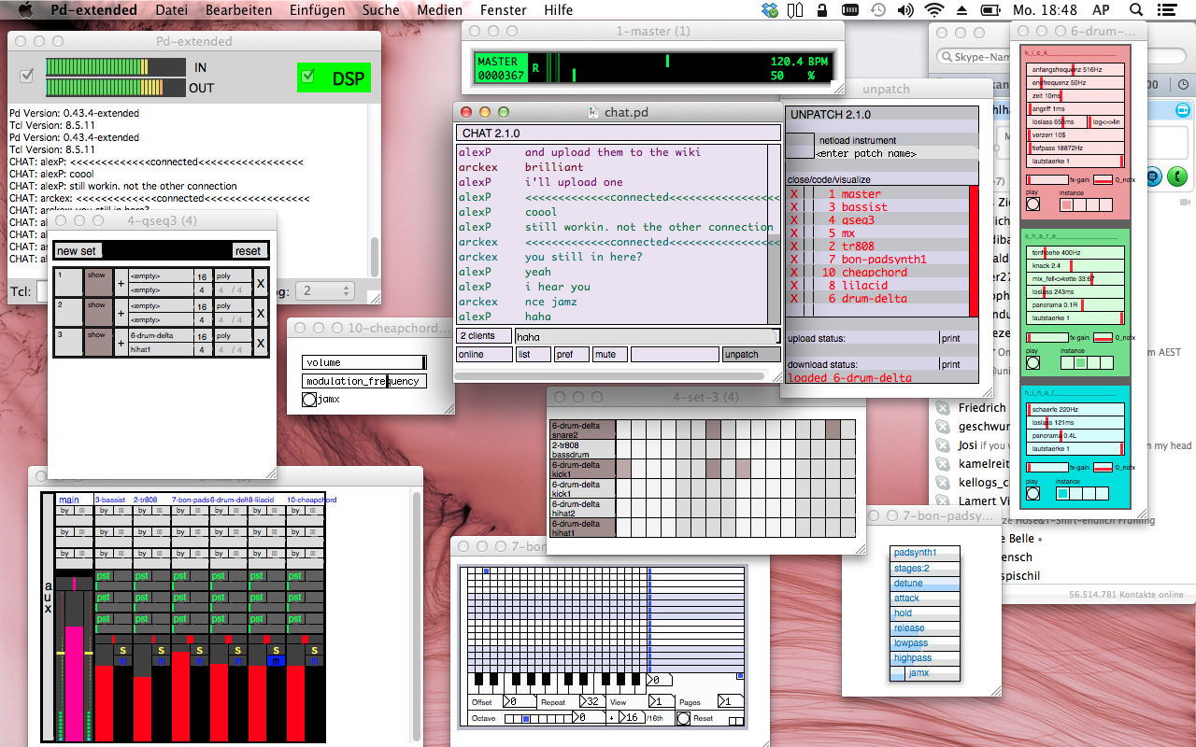The height and width of the screenshot is (747, 1196).
Task: Close the tr808 patch with its X
Action: (794, 247)
